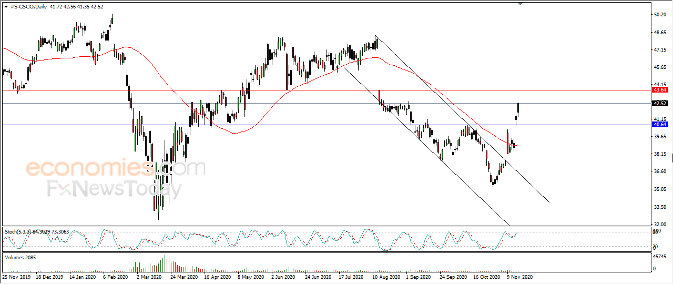
Task: Click the 25 Nov 2019 date label
Action: (x=17, y=276)
